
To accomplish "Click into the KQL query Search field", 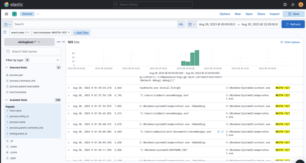I will [95, 24].
